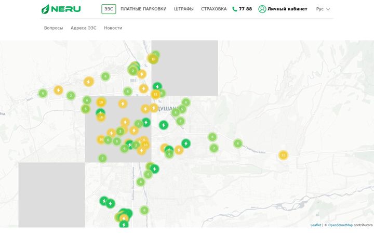Open the ЭЭС menu item
This screenshot has width=374, height=234.
point(109,9)
